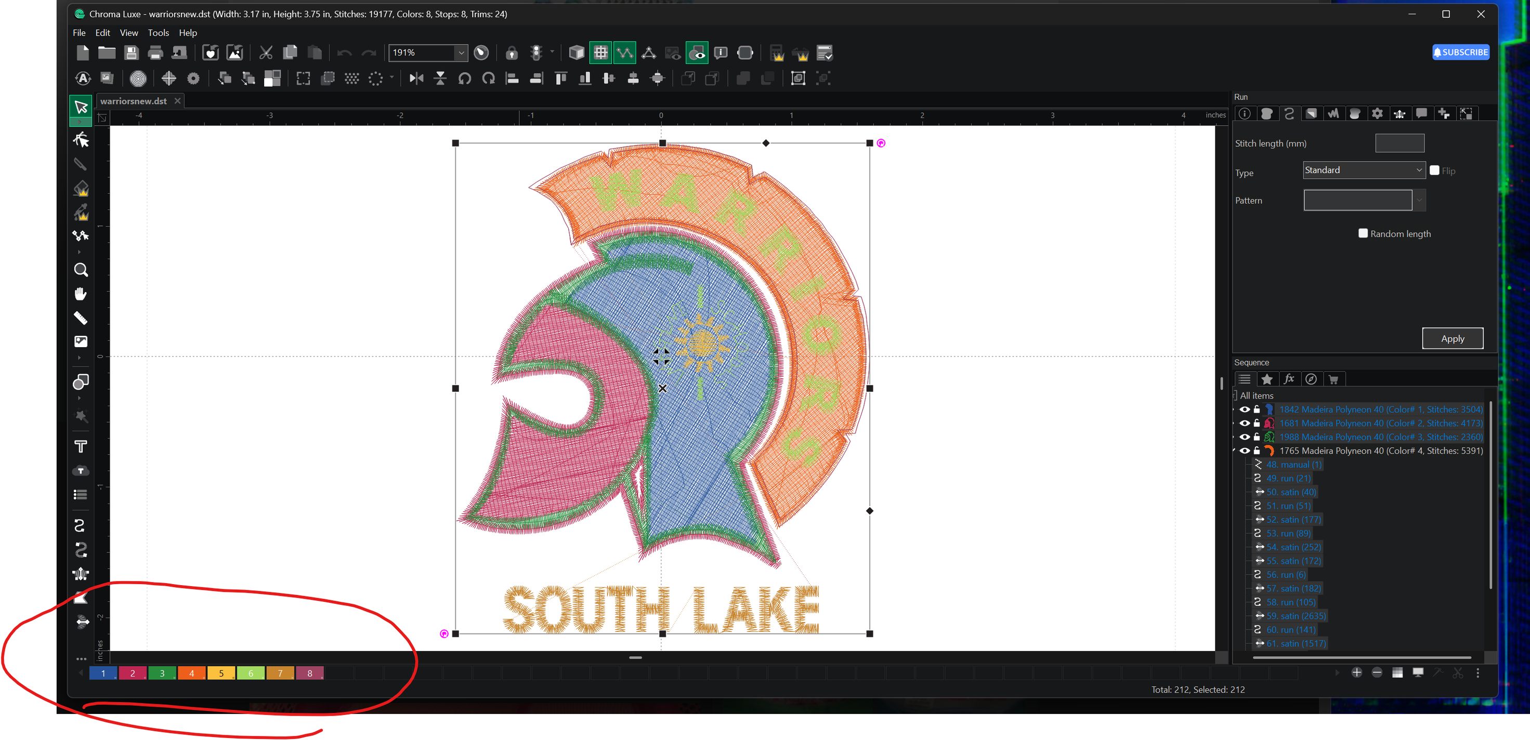Click the Print icon
Screen dimensions: 1530x740
coord(155,53)
